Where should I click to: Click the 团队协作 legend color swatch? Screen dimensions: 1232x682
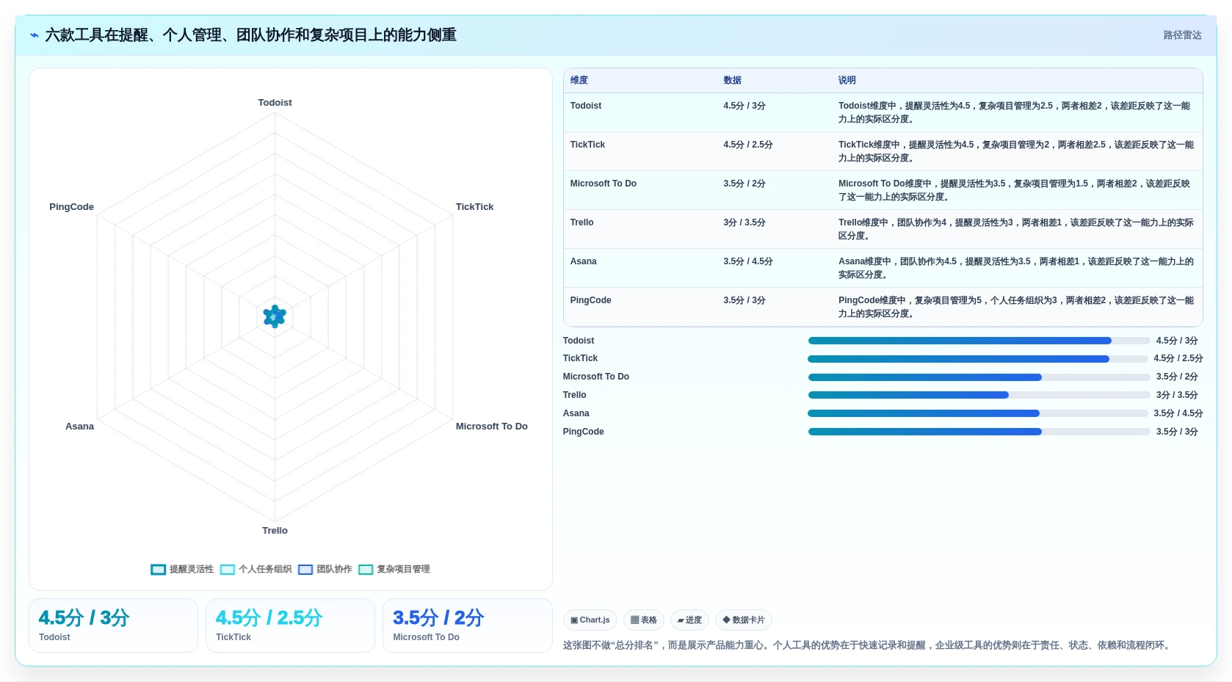click(305, 570)
